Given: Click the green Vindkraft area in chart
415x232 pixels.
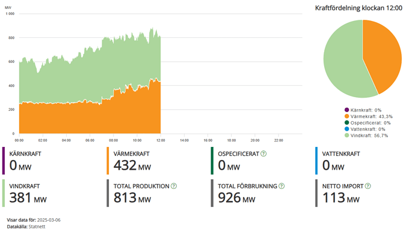Looking at the screenshot, I should [x=90, y=77].
